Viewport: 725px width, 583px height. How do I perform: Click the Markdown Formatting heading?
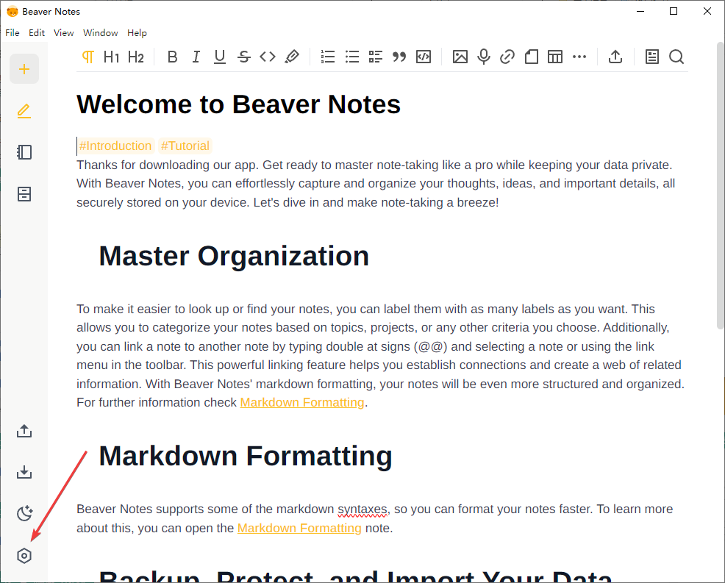pyautogui.click(x=246, y=456)
